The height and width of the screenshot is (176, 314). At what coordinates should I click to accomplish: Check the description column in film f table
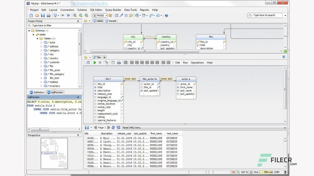tap(95, 91)
